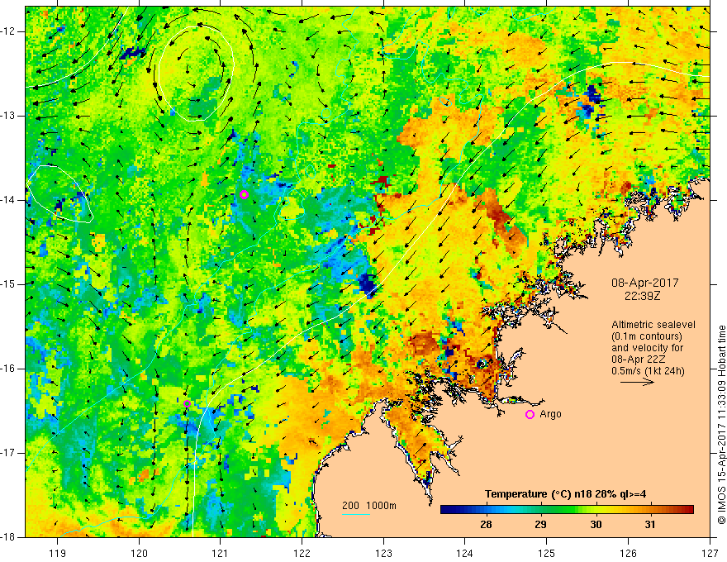Click the longitude axis label '125'

pyautogui.click(x=547, y=553)
